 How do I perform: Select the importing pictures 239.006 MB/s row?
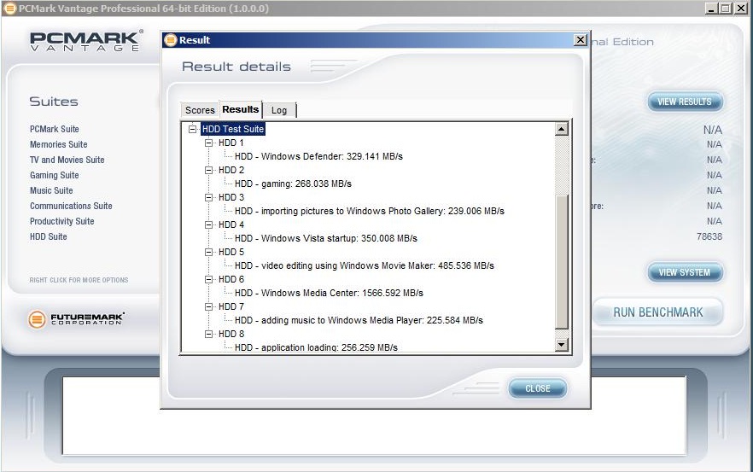[370, 212]
